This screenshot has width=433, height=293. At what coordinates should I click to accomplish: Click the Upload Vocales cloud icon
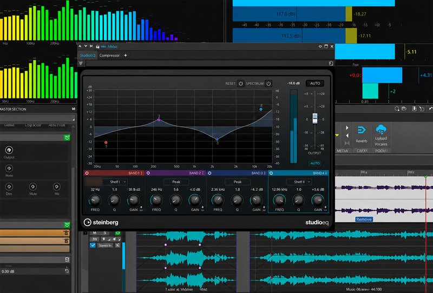[x=381, y=130]
